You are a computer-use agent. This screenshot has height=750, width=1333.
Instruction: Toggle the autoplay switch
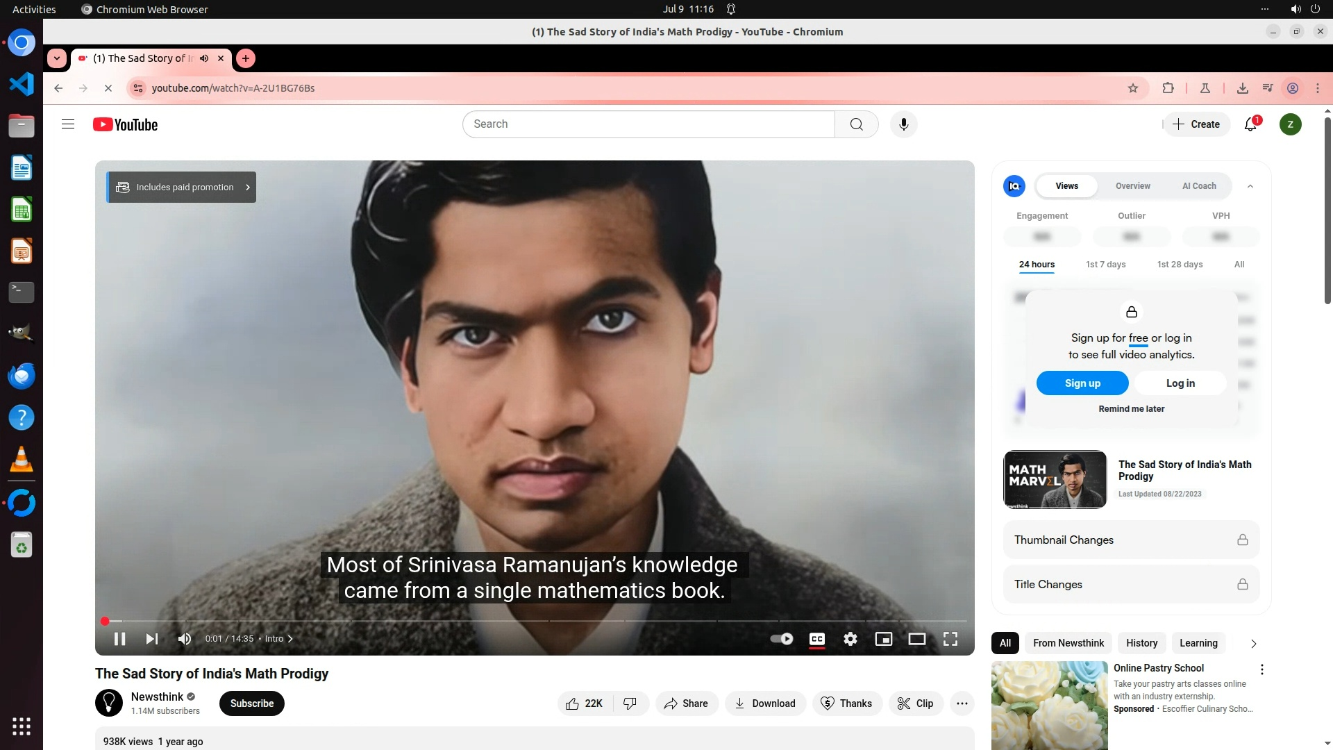coord(782,639)
